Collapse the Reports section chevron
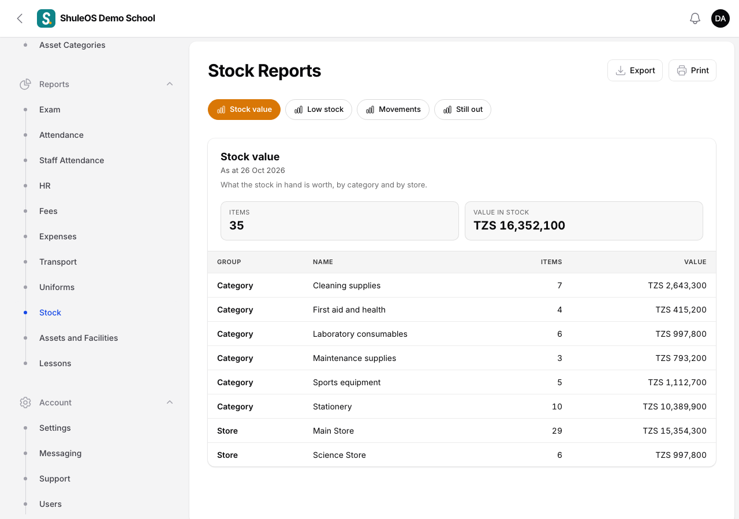The height and width of the screenshot is (519, 739). tap(170, 84)
